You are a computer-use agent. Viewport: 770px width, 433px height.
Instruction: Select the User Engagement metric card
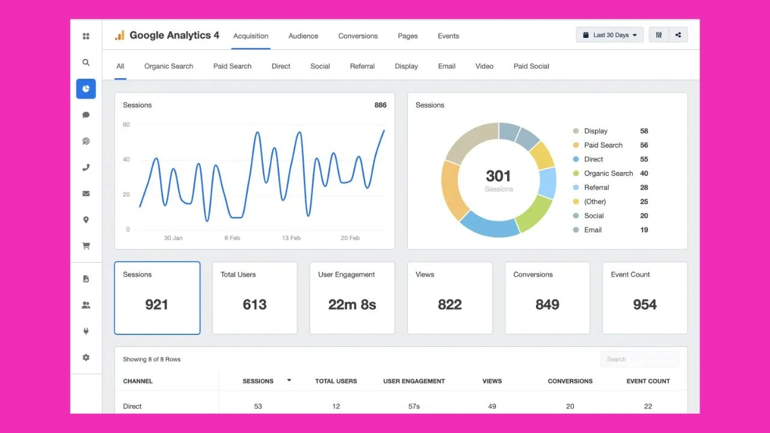tap(352, 298)
